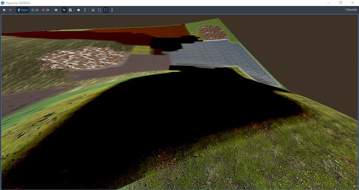The width and height of the screenshot is (359, 190).
Task: Click the expand viewport icon
Action: pos(99,10)
